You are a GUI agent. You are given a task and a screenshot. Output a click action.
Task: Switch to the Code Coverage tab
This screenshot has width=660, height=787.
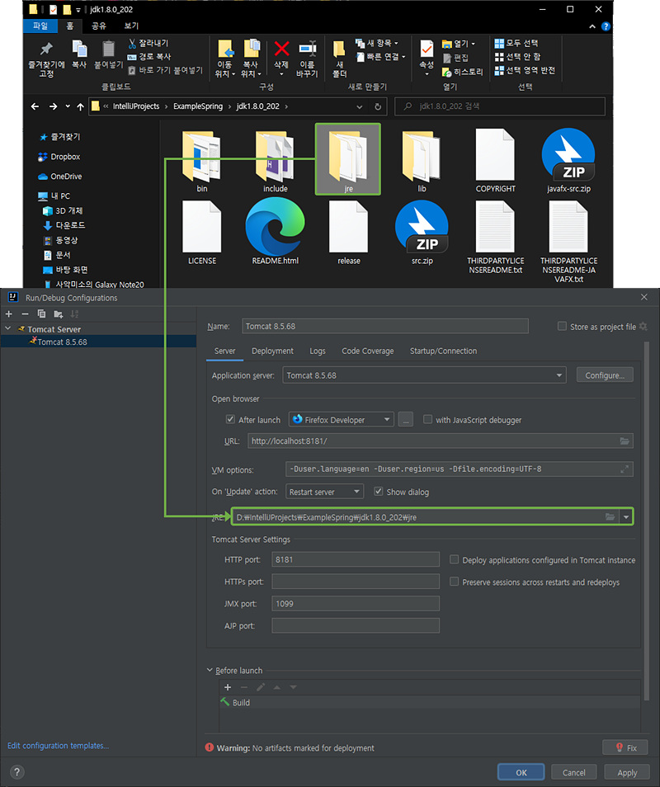click(367, 351)
